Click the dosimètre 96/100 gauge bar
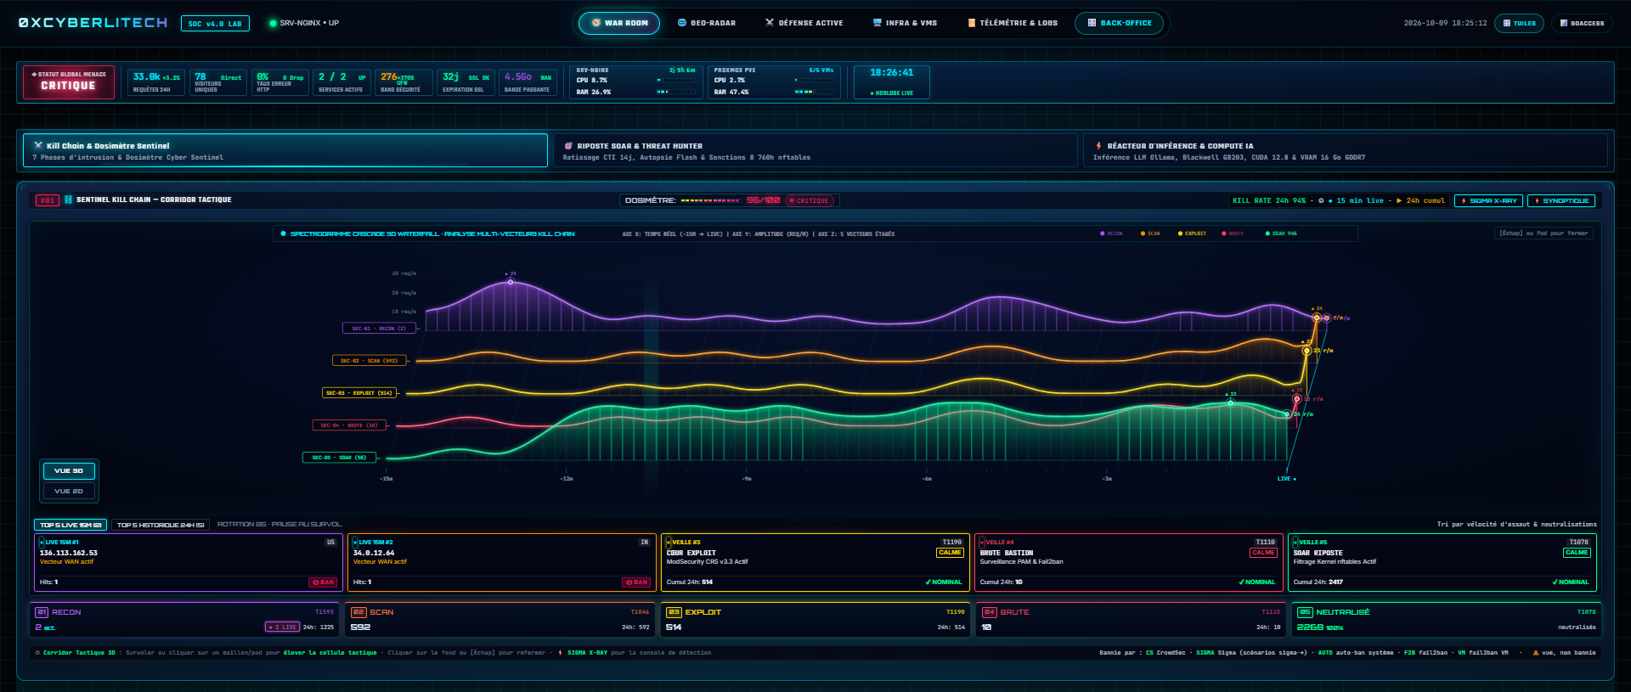 [710, 201]
